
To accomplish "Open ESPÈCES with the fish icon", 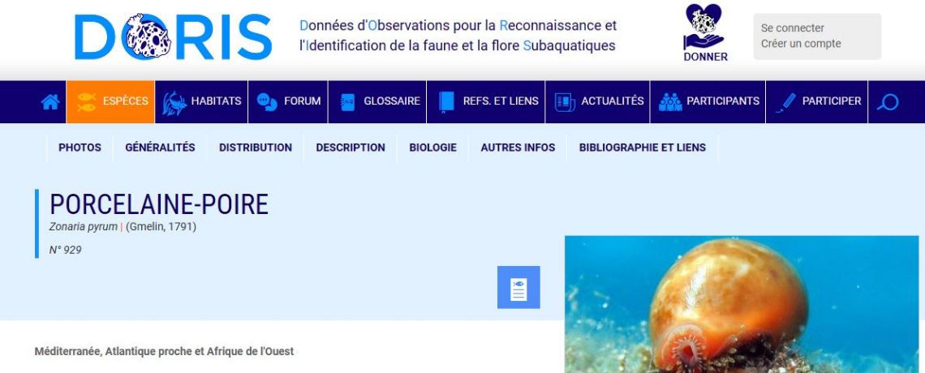I will (111, 101).
